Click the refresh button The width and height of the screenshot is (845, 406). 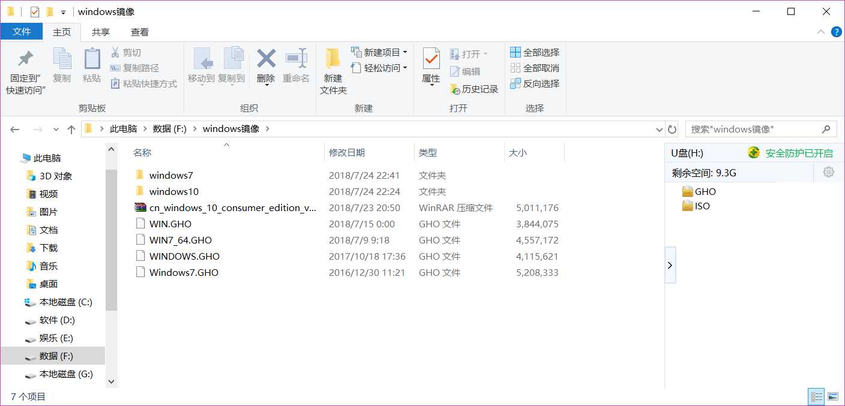[x=672, y=129]
